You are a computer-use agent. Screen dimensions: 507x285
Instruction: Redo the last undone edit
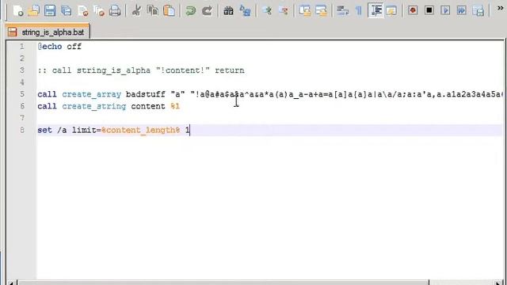pyautogui.click(x=207, y=10)
